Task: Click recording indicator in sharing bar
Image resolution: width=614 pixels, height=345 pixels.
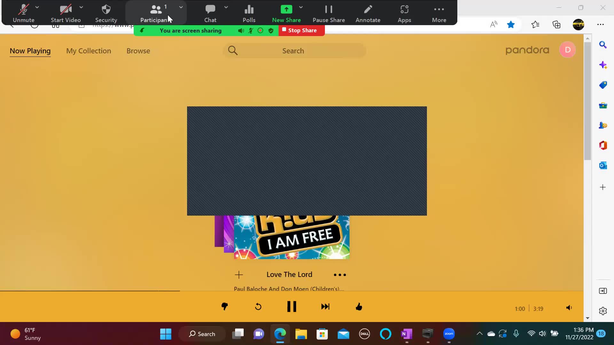Action: [x=260, y=31]
